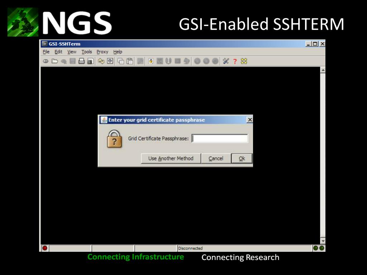This screenshot has height=275, width=367.
Task: Cancel the passphrase dialog
Action: coord(216,158)
